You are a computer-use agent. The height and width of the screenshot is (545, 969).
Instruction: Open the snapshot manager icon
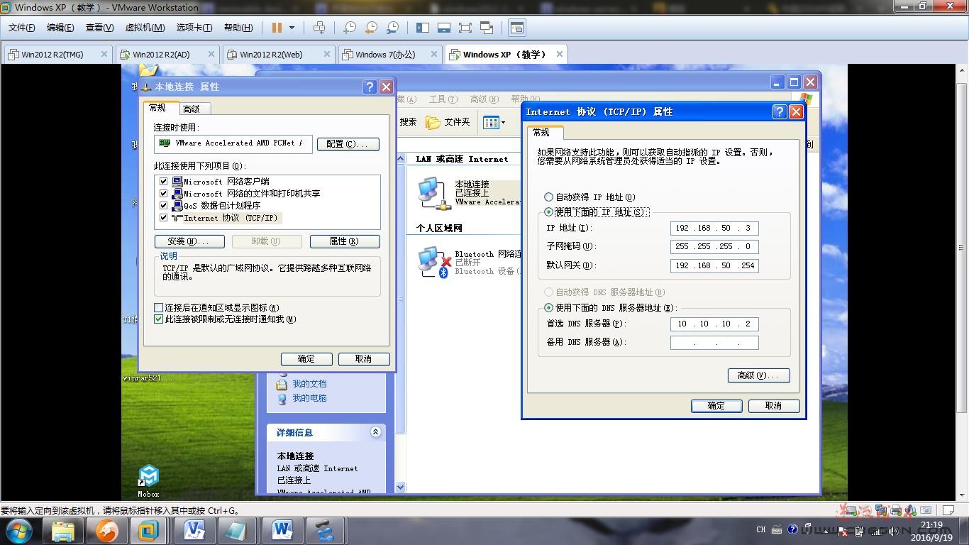pos(392,28)
